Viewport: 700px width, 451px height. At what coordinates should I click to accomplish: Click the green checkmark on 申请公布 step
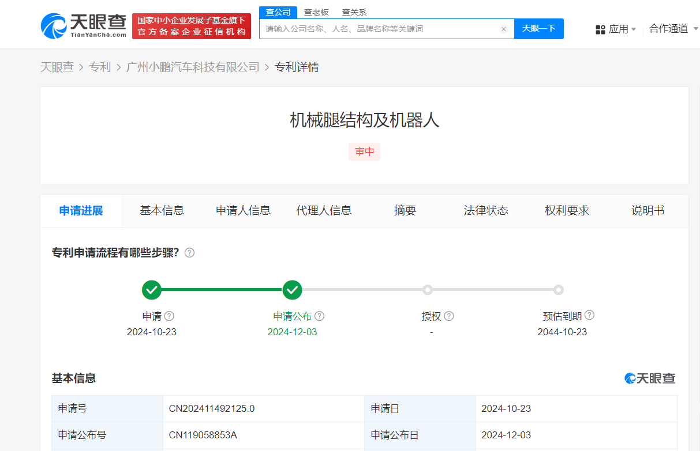[293, 290]
